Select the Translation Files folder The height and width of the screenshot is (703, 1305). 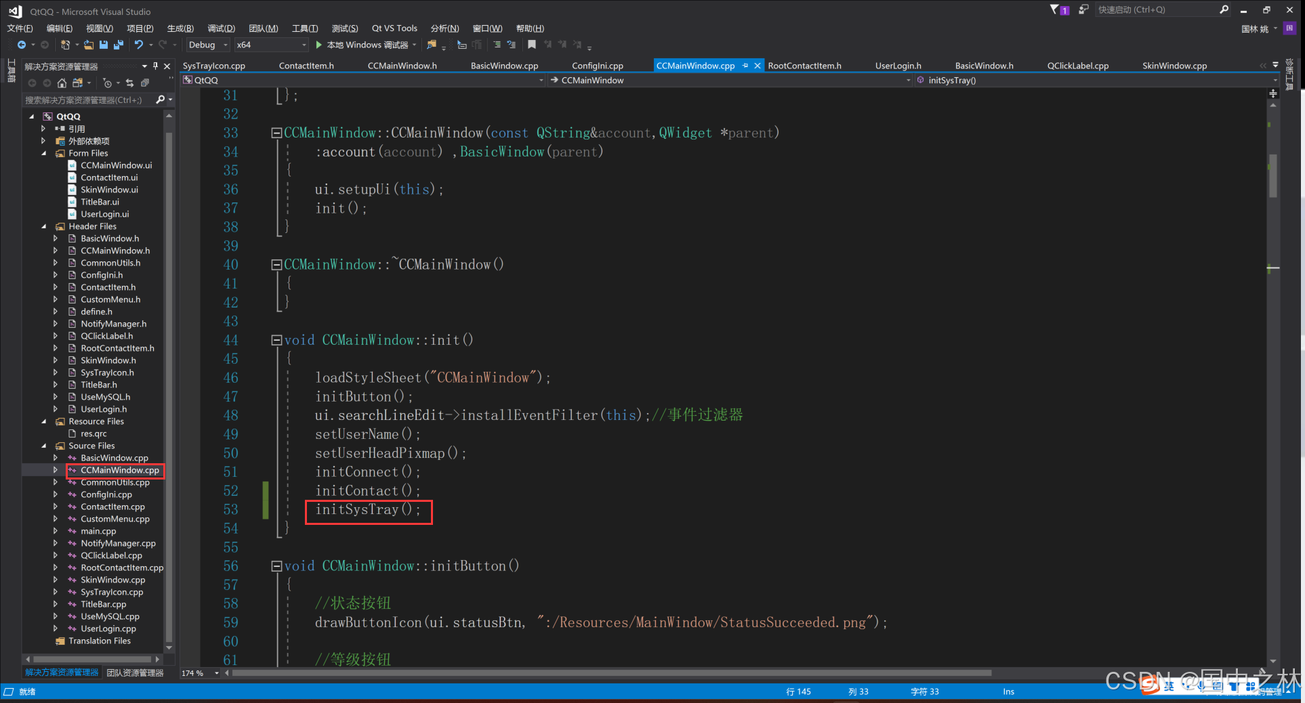click(x=100, y=641)
